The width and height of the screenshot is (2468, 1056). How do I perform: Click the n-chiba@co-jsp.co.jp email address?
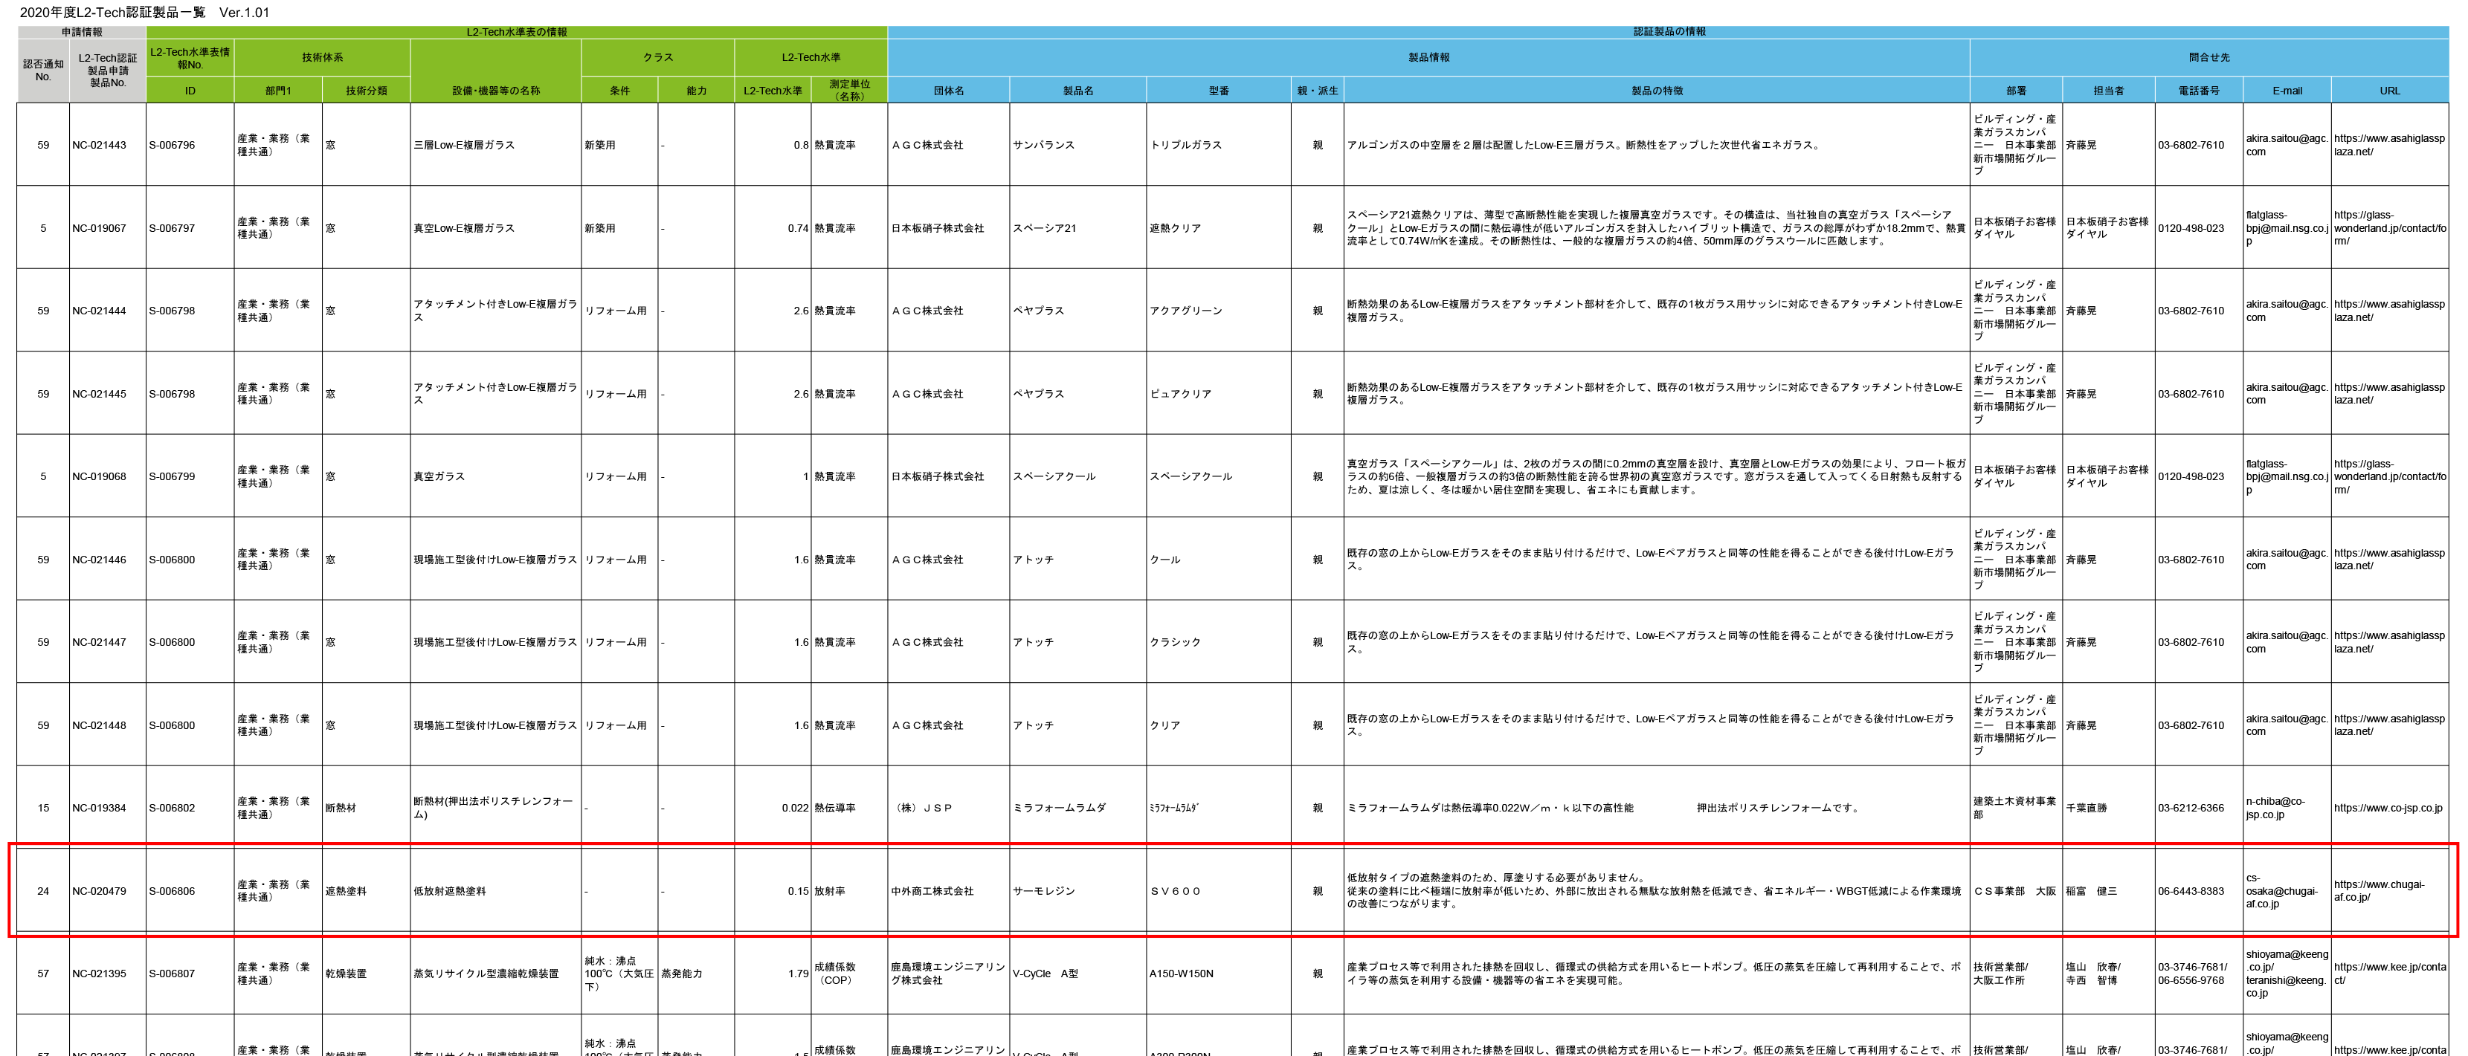coord(2276,808)
